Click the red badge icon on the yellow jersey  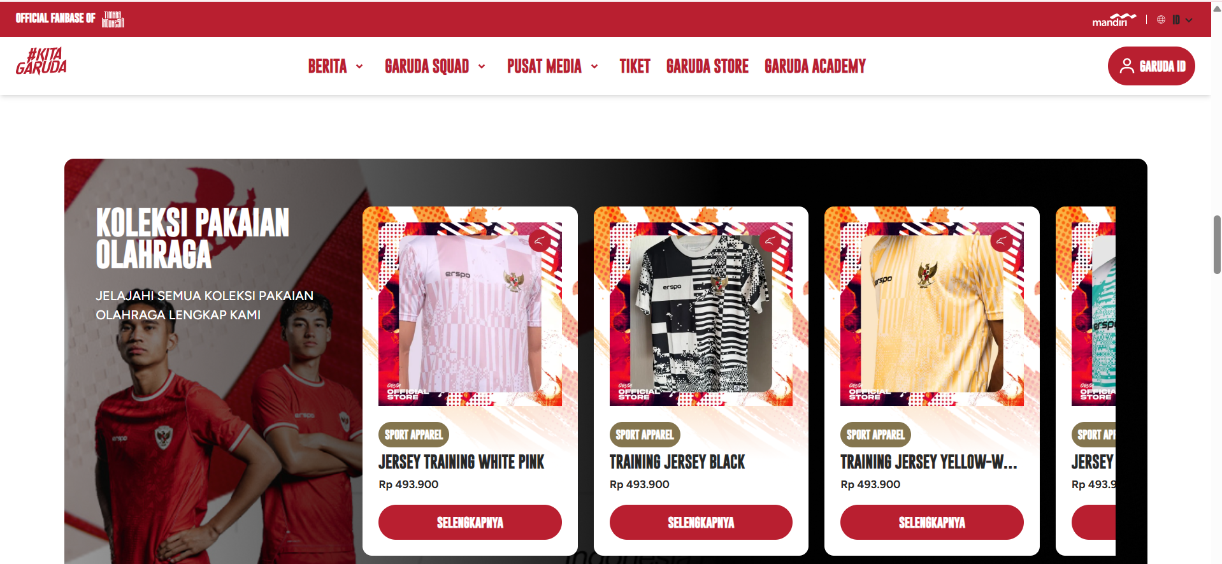coord(1001,241)
